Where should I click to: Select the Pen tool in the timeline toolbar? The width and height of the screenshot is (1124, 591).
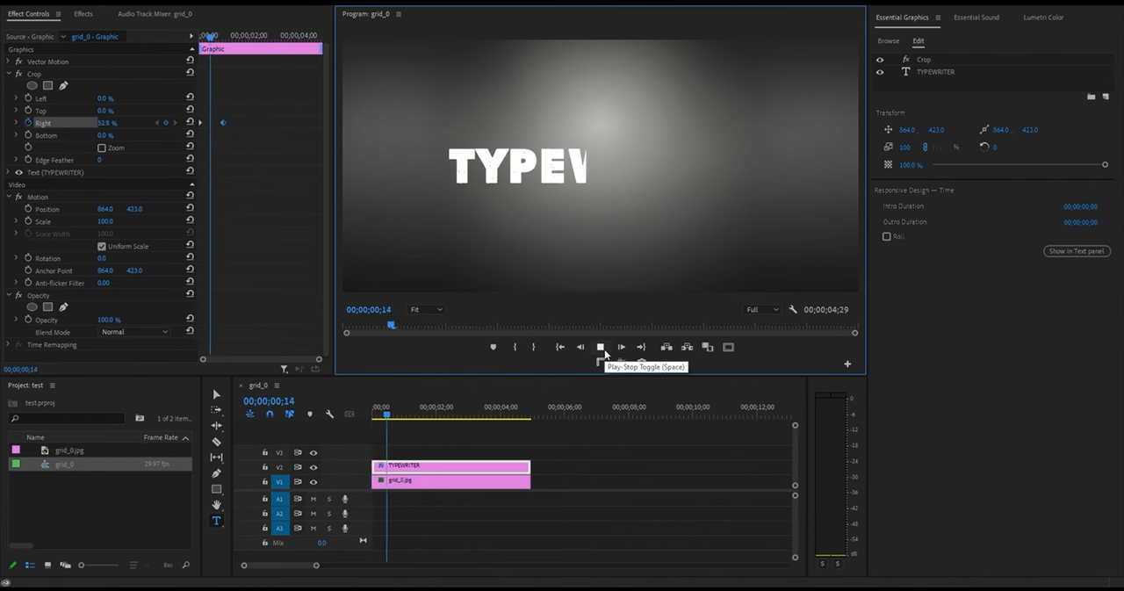coord(217,473)
